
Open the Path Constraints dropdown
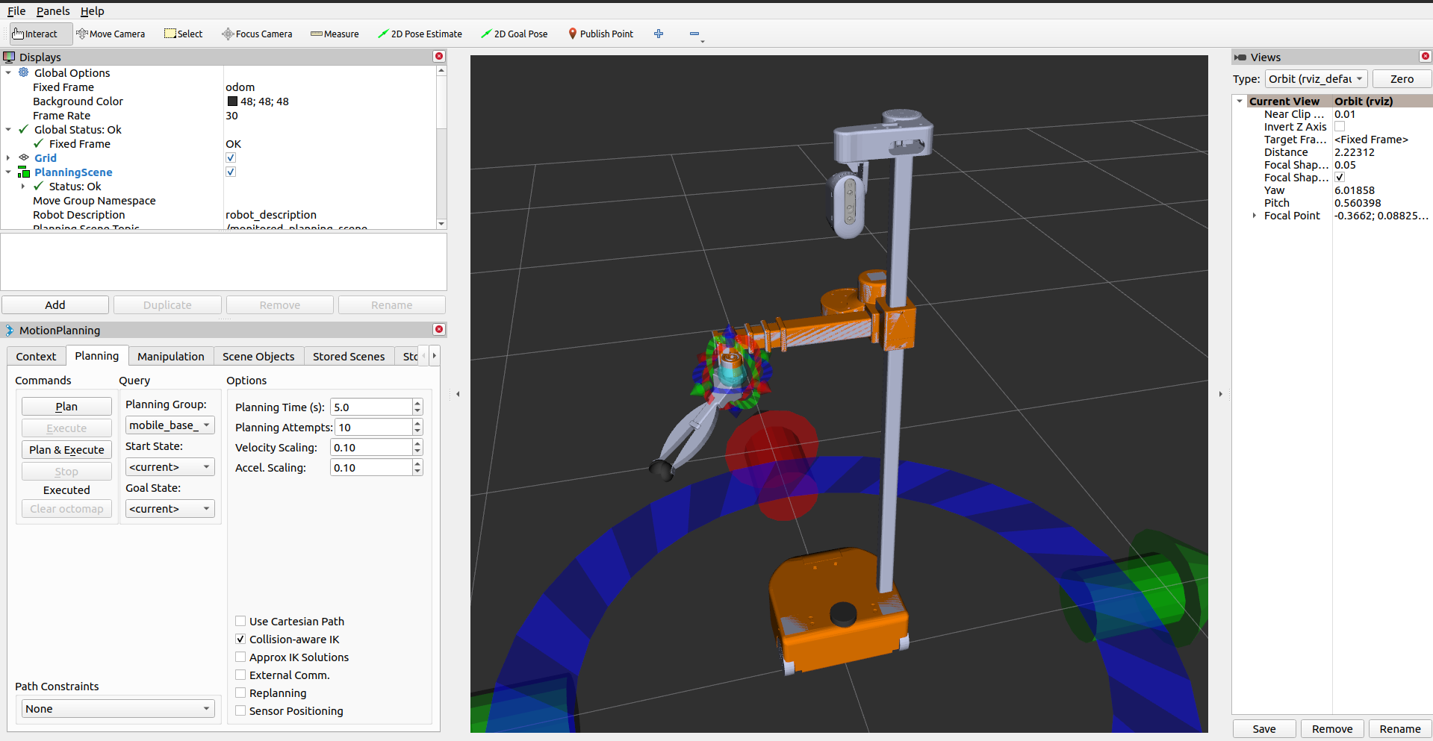pos(116,708)
